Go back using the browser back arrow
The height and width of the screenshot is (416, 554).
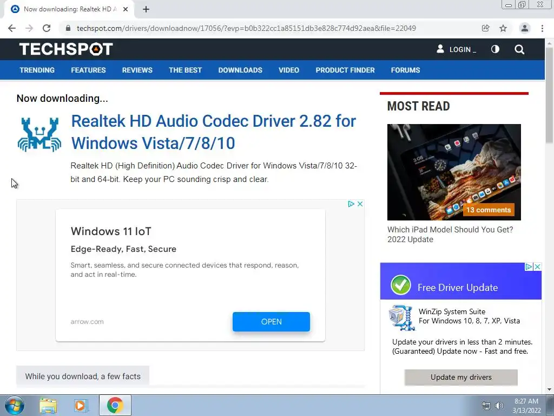[x=12, y=28]
